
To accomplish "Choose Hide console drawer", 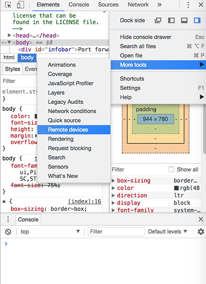I will pos(158,37).
